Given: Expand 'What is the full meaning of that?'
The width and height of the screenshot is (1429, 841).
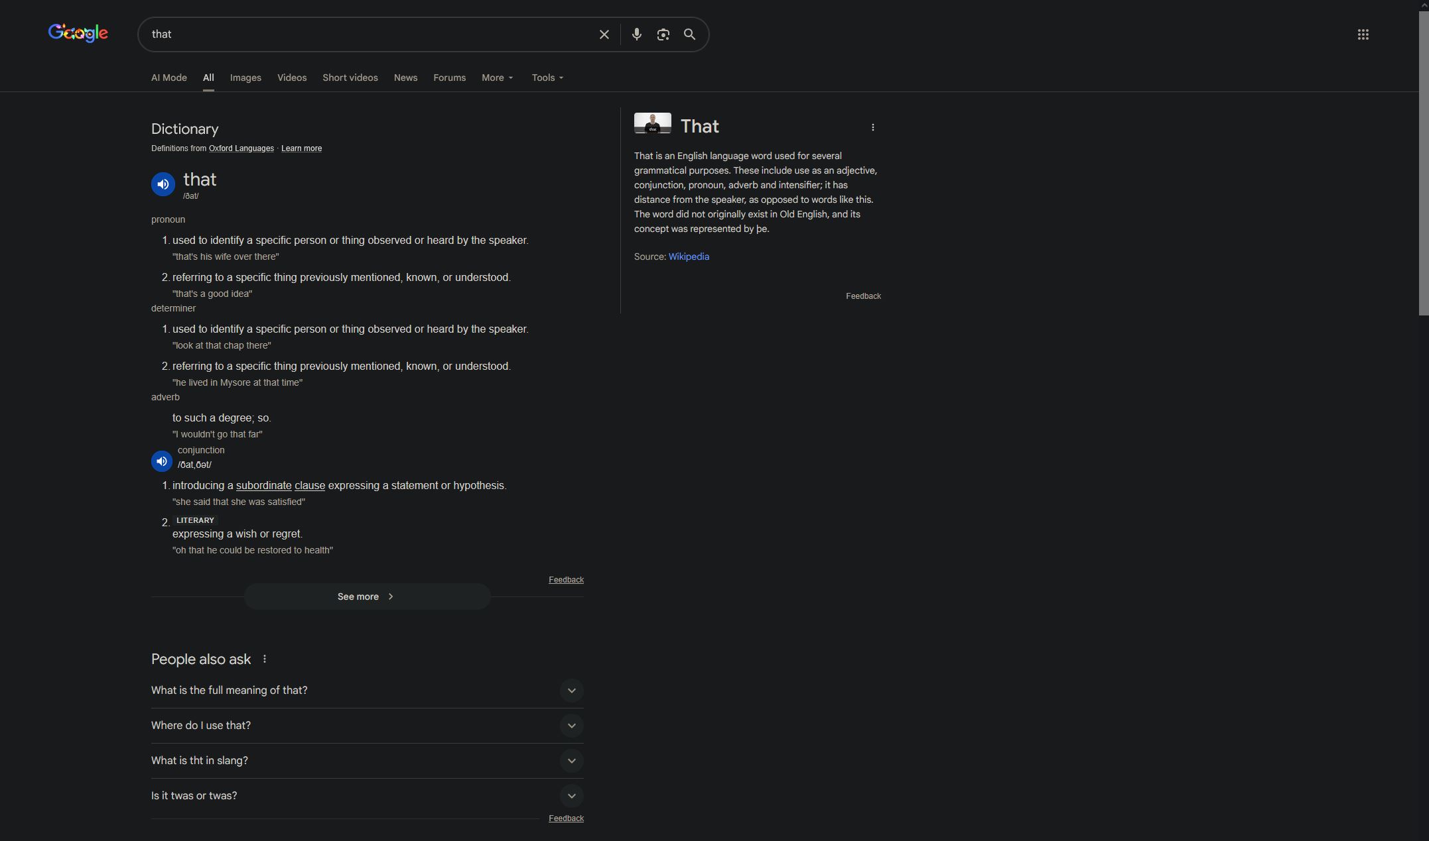Looking at the screenshot, I should point(571,691).
